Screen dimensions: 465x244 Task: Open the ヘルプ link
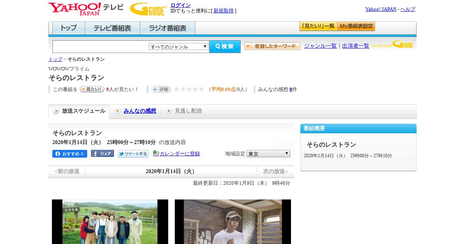click(x=408, y=9)
